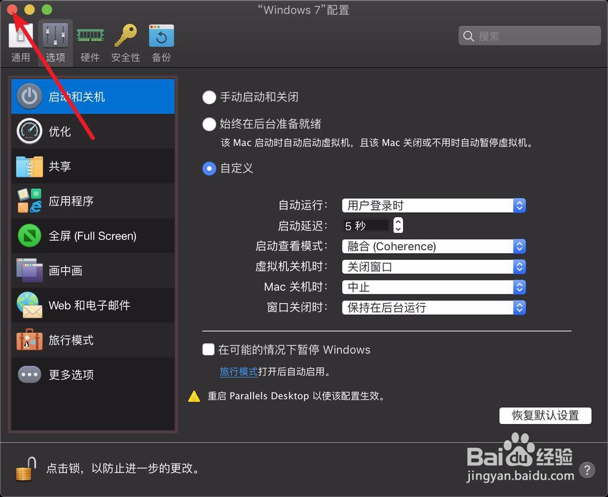Image resolution: width=608 pixels, height=497 pixels.
Task: Click the text 重启 Parallels Desktop 以使该配置生效。
Action: pos(296,396)
